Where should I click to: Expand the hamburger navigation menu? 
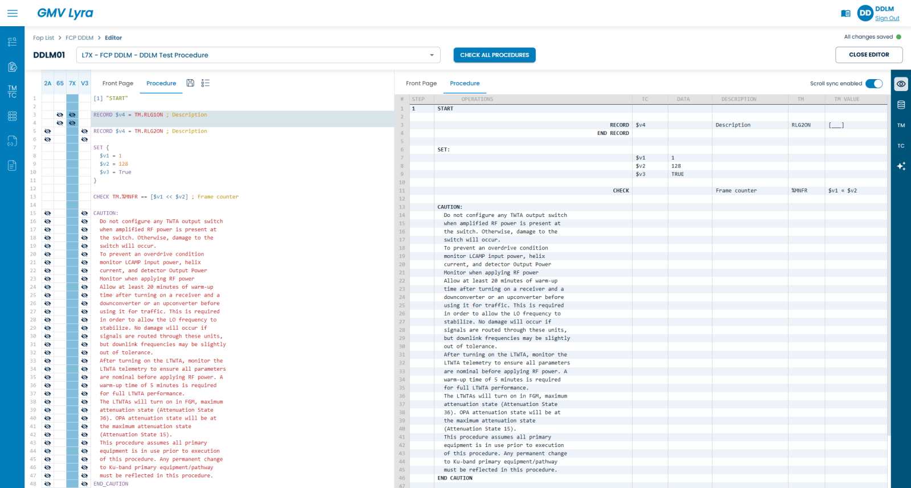[13, 13]
